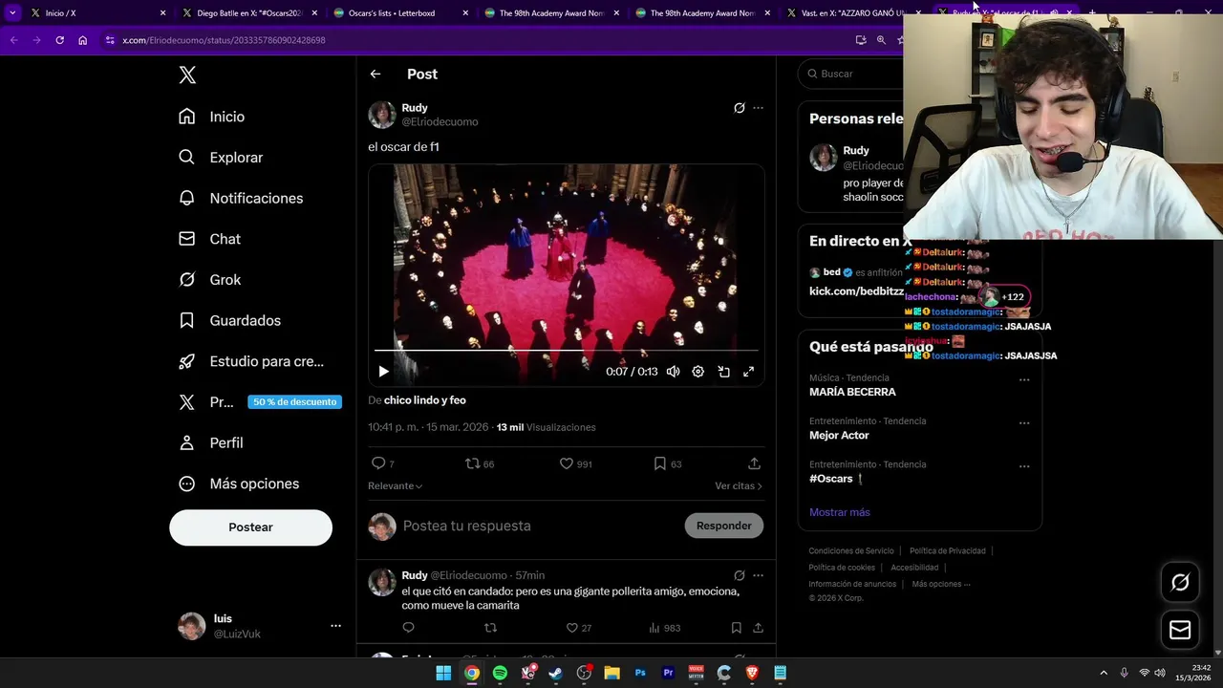Open the floating messages envelope button

pyautogui.click(x=1180, y=630)
